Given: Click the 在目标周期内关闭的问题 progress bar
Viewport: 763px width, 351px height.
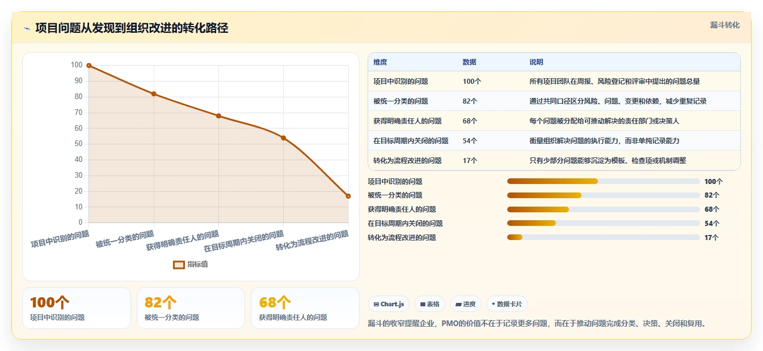Looking at the screenshot, I should click(603, 224).
